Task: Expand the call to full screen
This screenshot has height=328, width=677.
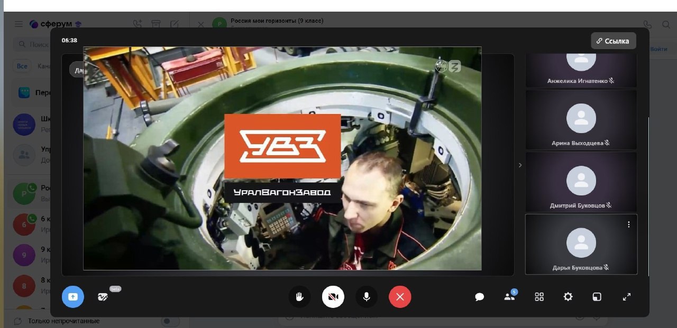Action: click(x=627, y=297)
